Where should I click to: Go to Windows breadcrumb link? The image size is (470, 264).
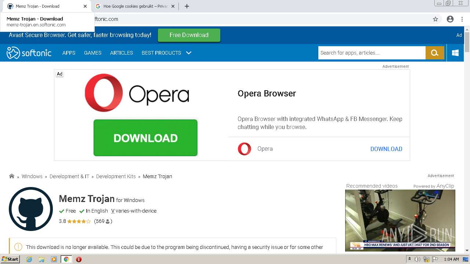32,176
